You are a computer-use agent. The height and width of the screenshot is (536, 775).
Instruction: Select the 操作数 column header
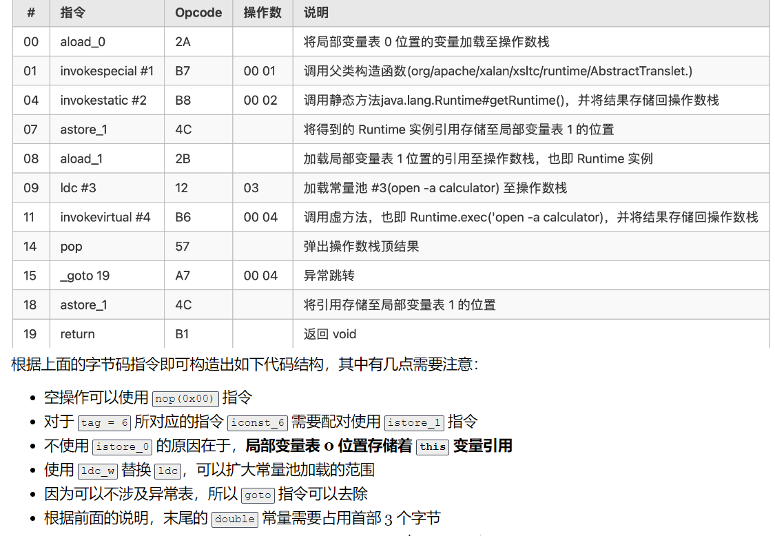(x=262, y=12)
